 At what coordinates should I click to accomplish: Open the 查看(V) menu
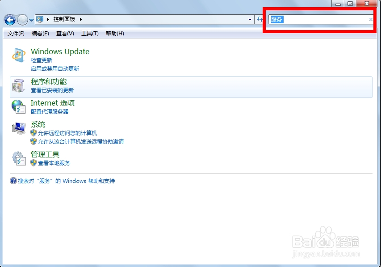click(65, 34)
